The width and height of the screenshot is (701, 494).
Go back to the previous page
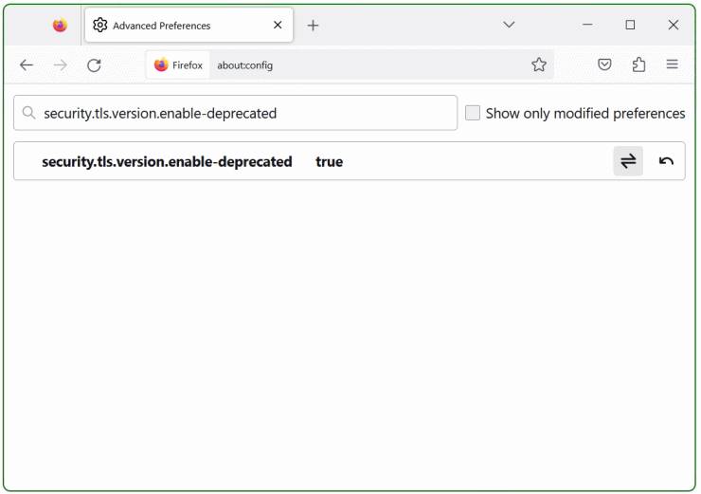coord(27,65)
